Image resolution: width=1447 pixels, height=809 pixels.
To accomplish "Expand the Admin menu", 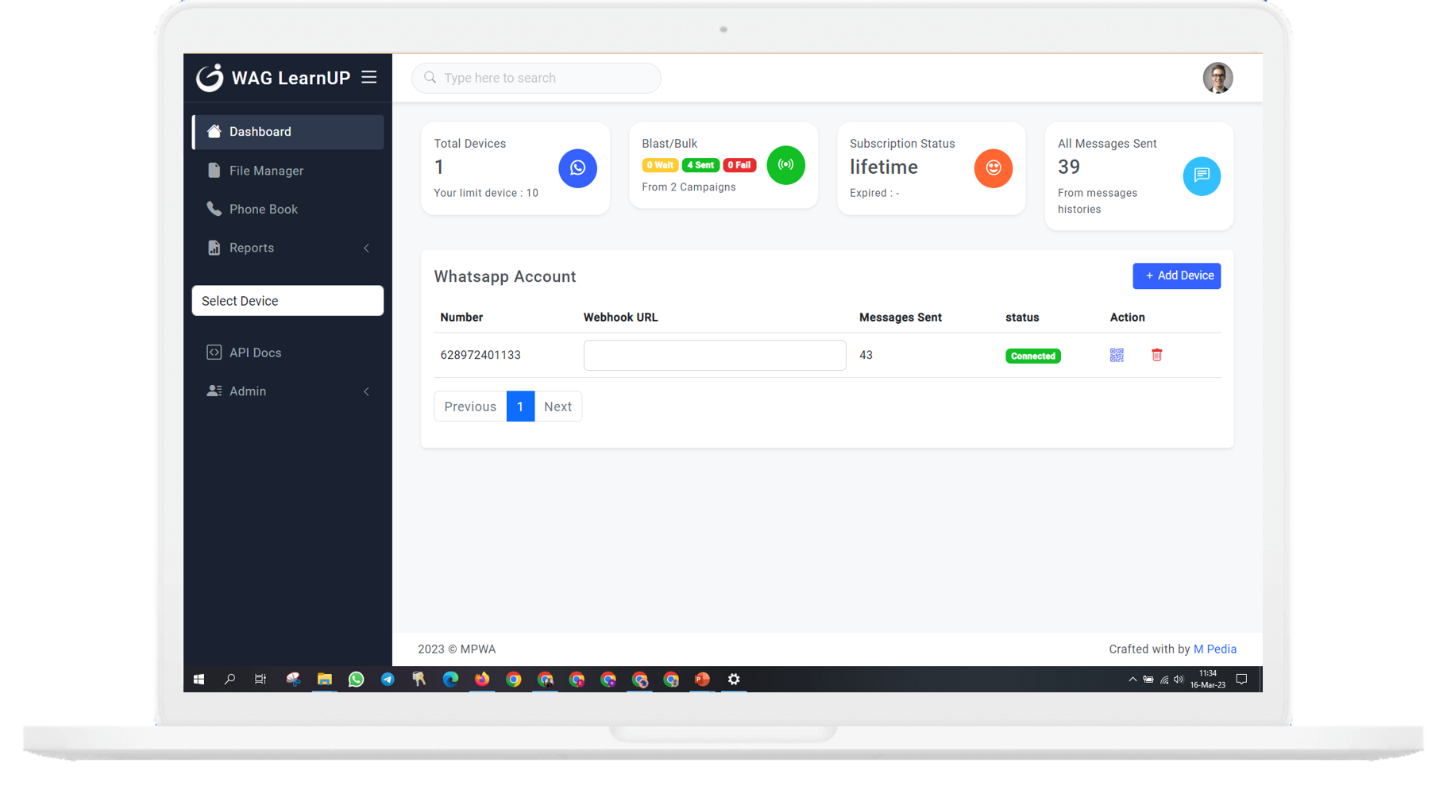I will (x=248, y=391).
